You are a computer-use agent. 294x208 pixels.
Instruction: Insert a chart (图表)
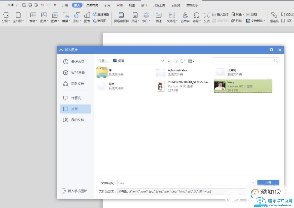(x=87, y=17)
